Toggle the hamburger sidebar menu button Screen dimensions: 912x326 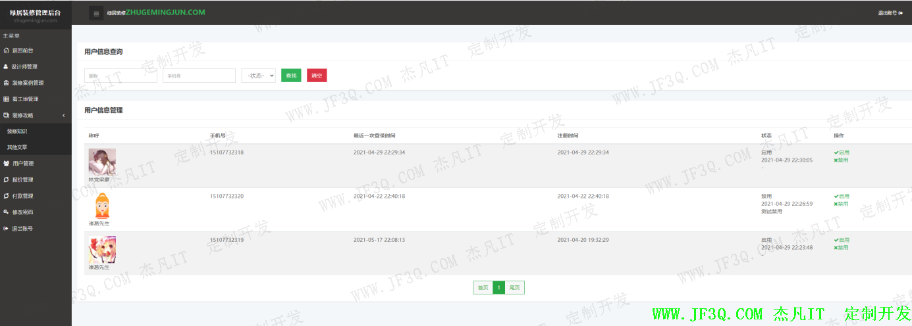tap(96, 13)
